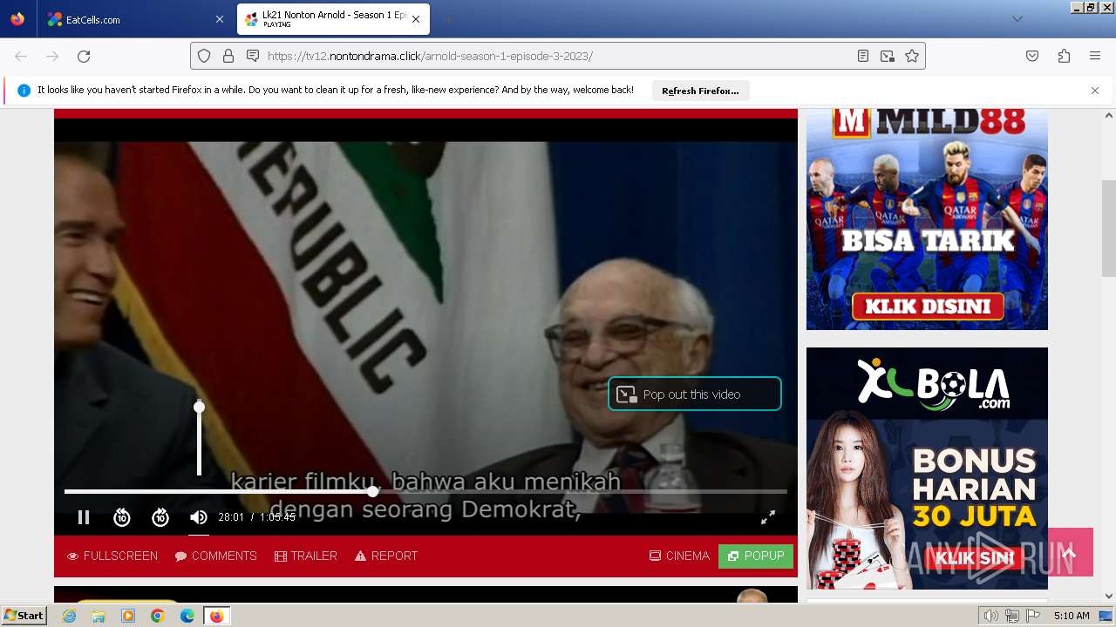Open Windows Start menu

(24, 616)
